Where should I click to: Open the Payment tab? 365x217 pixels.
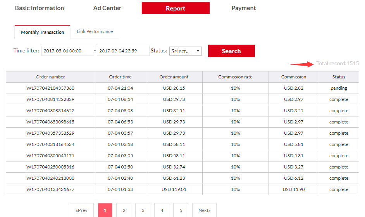pyautogui.click(x=243, y=8)
